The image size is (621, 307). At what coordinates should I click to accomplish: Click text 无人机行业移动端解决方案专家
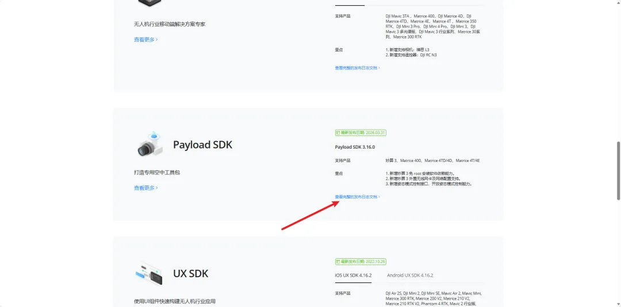170,24
